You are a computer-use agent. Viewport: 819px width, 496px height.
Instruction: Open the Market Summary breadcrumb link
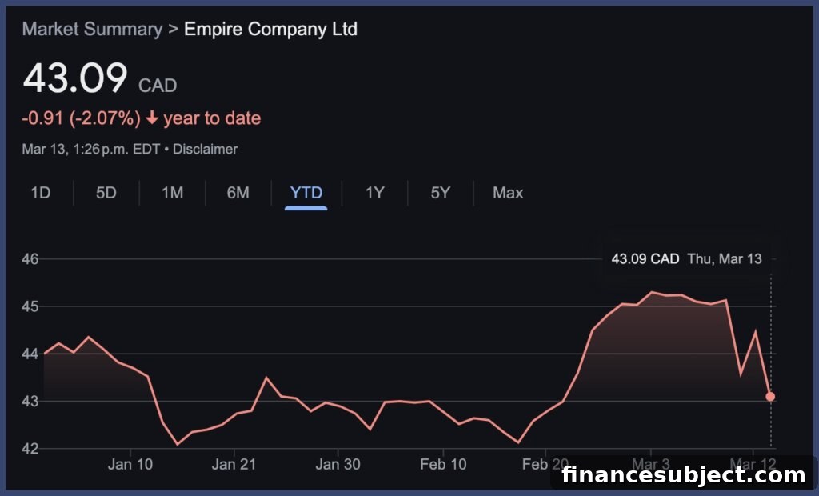click(92, 30)
